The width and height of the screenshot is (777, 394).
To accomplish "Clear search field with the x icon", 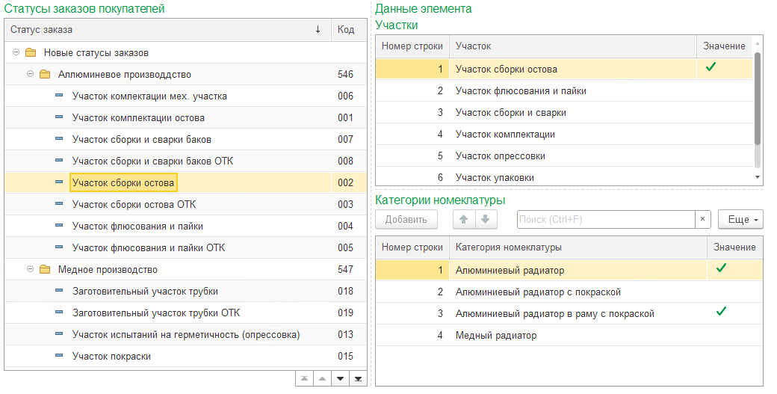I will 702,219.
